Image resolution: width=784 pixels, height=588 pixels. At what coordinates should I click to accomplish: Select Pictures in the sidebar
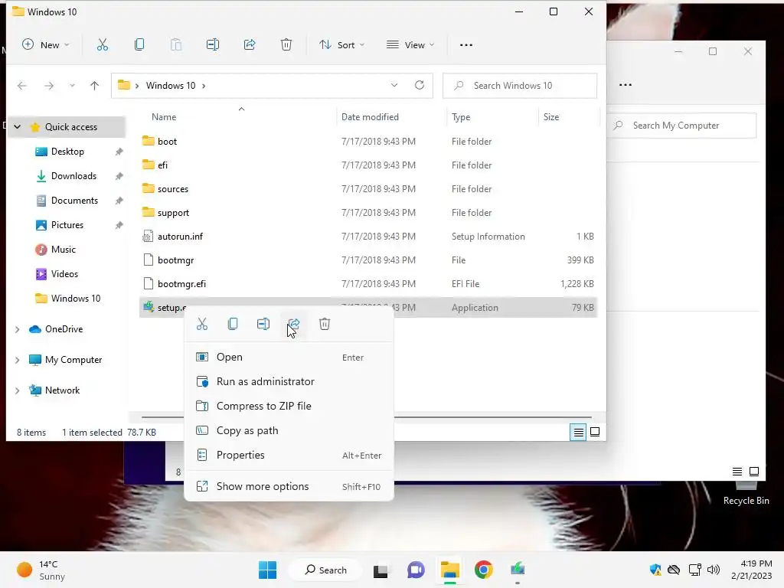pos(67,225)
